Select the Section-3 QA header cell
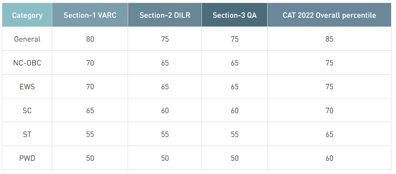396x174 pixels. (234, 15)
